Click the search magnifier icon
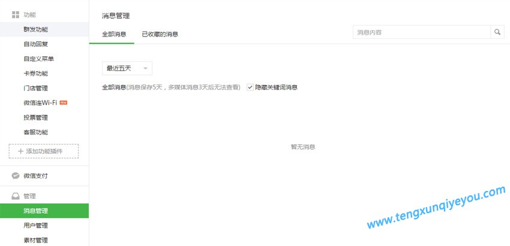 coord(497,32)
